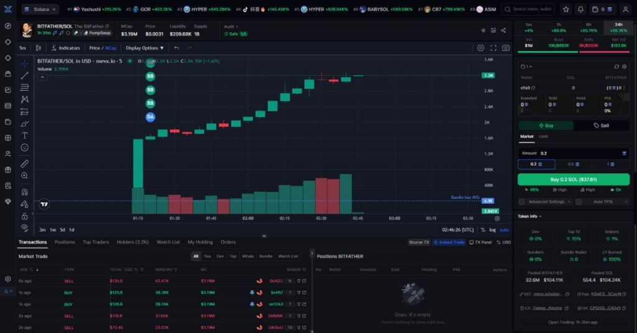Collapse the Token Info section
637x333 pixels.
pyautogui.click(x=530, y=216)
